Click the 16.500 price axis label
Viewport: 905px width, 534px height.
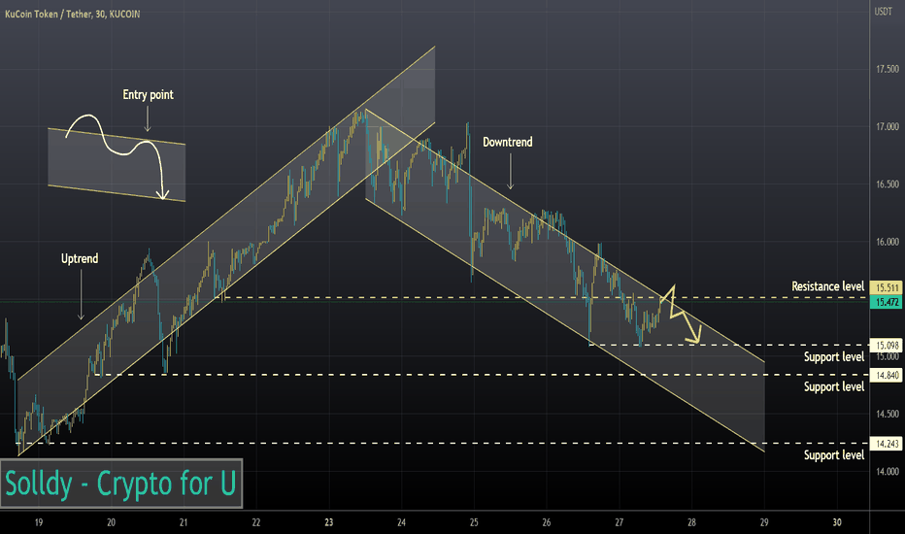pyautogui.click(x=888, y=184)
